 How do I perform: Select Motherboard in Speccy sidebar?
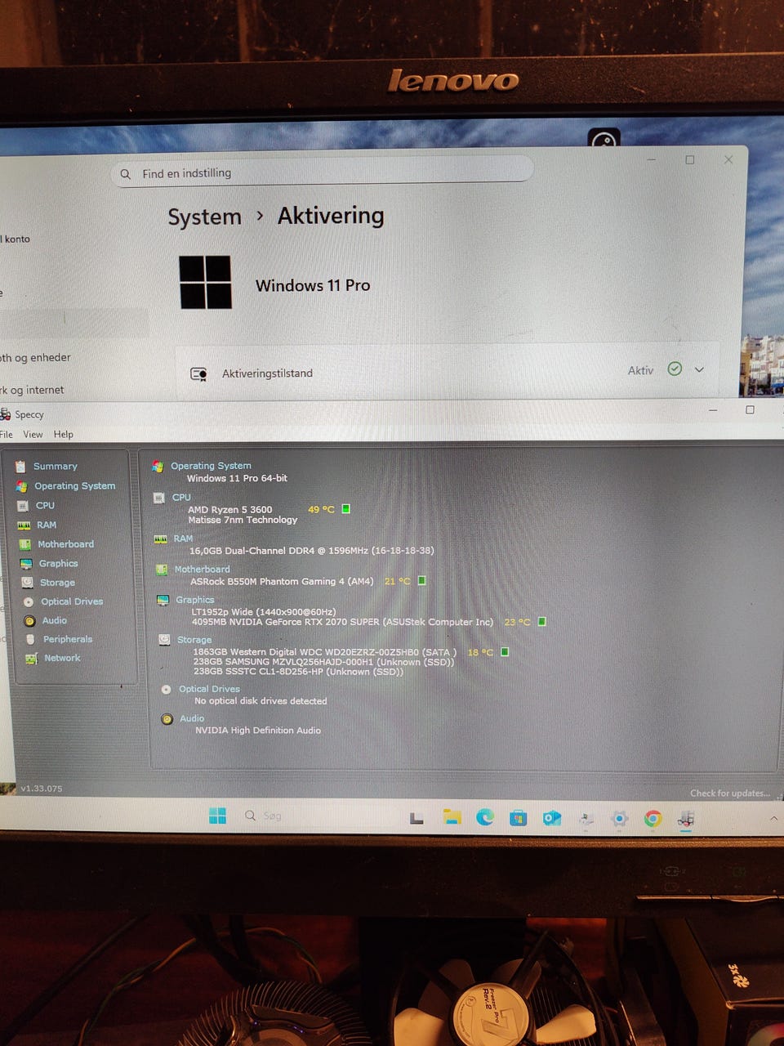65,544
